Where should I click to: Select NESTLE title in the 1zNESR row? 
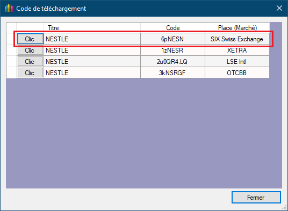tap(92, 50)
